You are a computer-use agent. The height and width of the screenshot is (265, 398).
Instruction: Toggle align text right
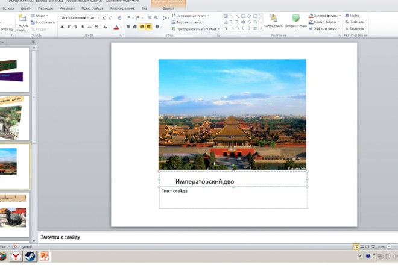[x=142, y=27]
